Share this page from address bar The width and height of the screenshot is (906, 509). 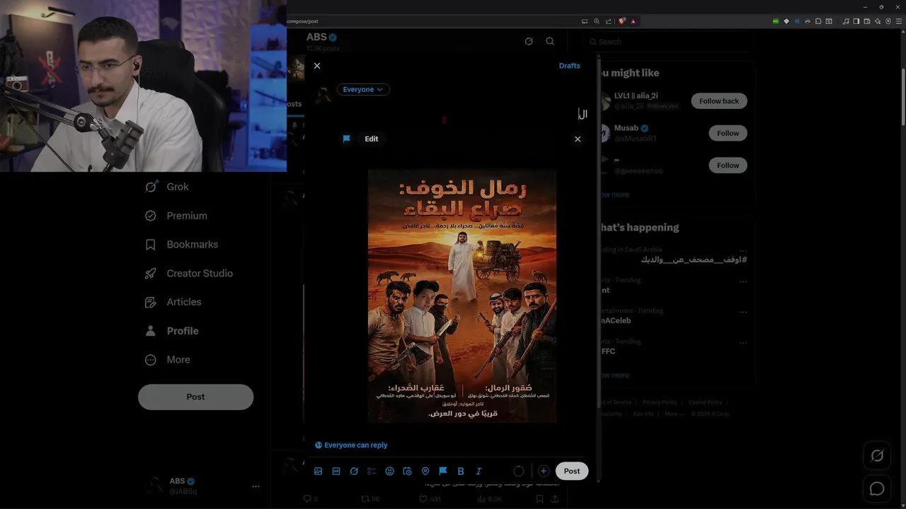point(609,21)
